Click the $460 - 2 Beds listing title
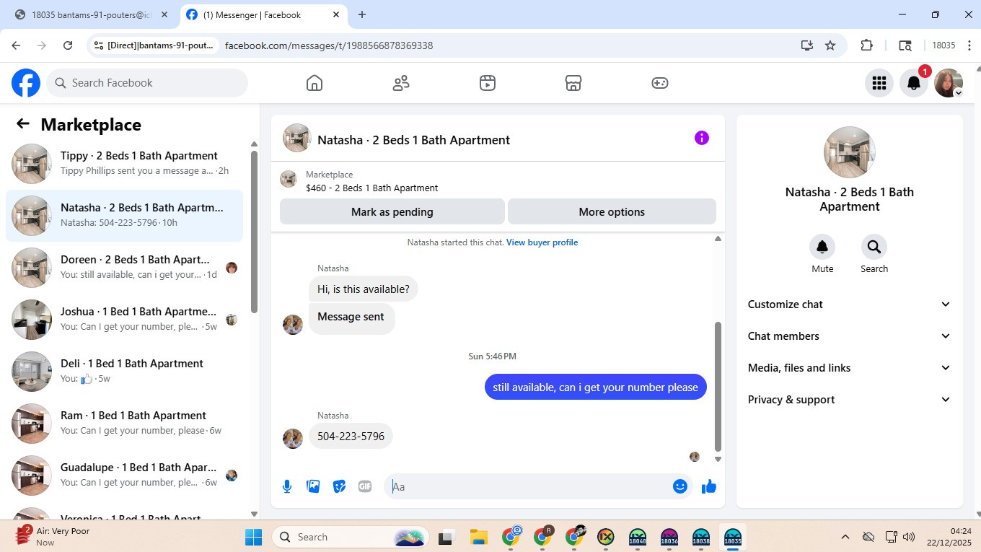 click(x=371, y=188)
